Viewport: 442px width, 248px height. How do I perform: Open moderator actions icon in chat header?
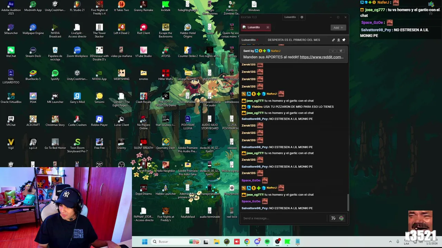pyautogui.click(x=333, y=40)
